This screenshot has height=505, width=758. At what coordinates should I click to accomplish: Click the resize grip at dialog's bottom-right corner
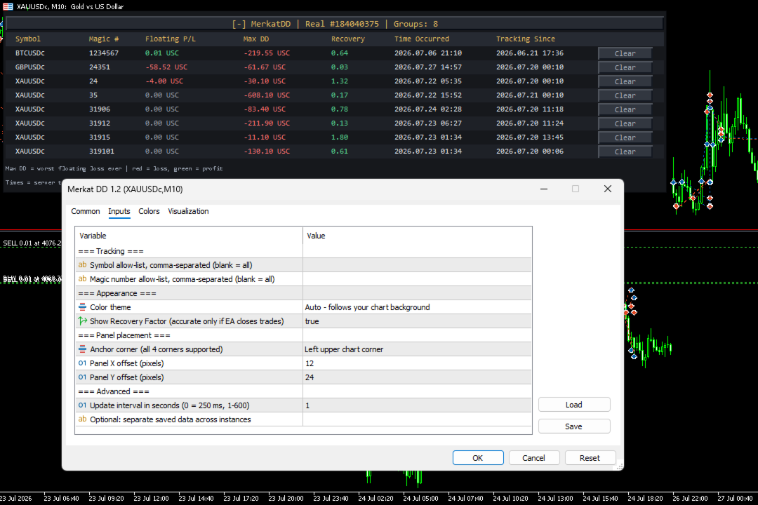click(x=619, y=466)
